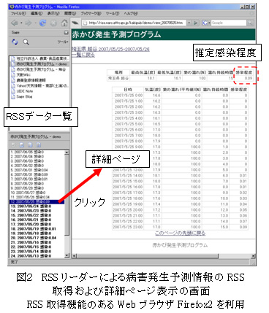Viewport: 269px width, 313px height.
Task: Click the feed item list scroll-down arrow
Action: tap(67, 255)
